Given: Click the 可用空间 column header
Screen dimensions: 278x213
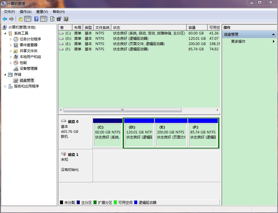Looking at the screenshot, I should (214, 27).
